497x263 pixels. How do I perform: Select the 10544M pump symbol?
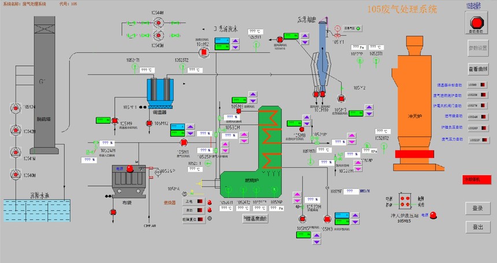point(158,23)
